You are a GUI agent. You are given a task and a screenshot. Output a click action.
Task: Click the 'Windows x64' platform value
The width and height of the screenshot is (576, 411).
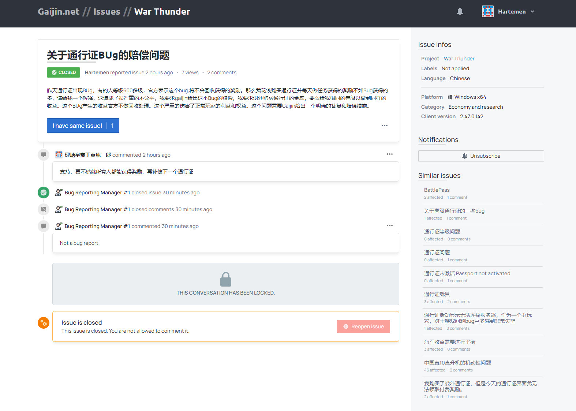coord(470,97)
